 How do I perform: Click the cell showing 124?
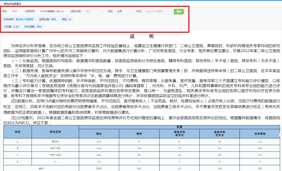click(x=219, y=168)
